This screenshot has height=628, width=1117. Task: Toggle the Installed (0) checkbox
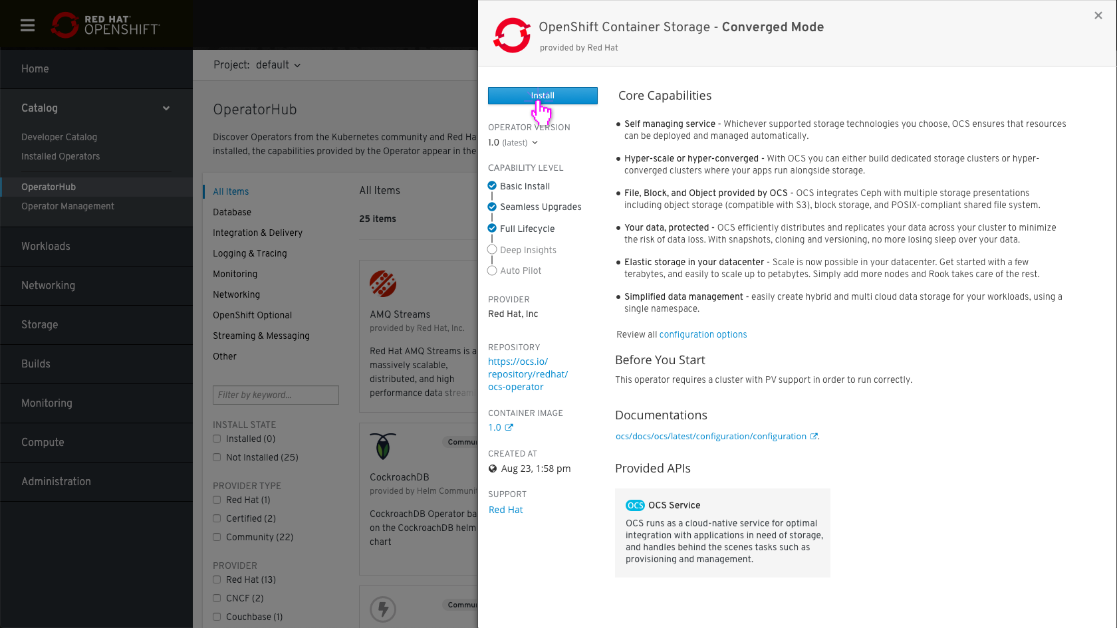pos(217,439)
